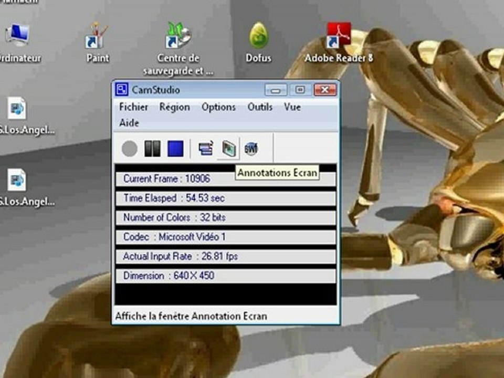Screen dimensions: 504x378
Task: Select the Adobe Reader 8 desktop icon
Action: 339,43
